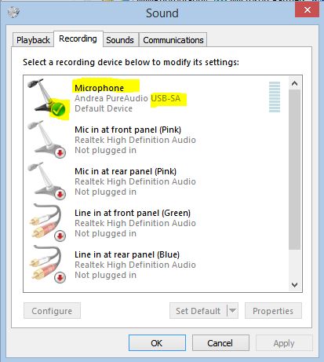Open the Communications tab
The image size is (324, 362).
coord(173,40)
